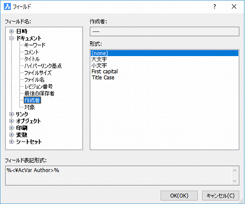
Task: Expand the 印刷 category node
Action: [11, 128]
